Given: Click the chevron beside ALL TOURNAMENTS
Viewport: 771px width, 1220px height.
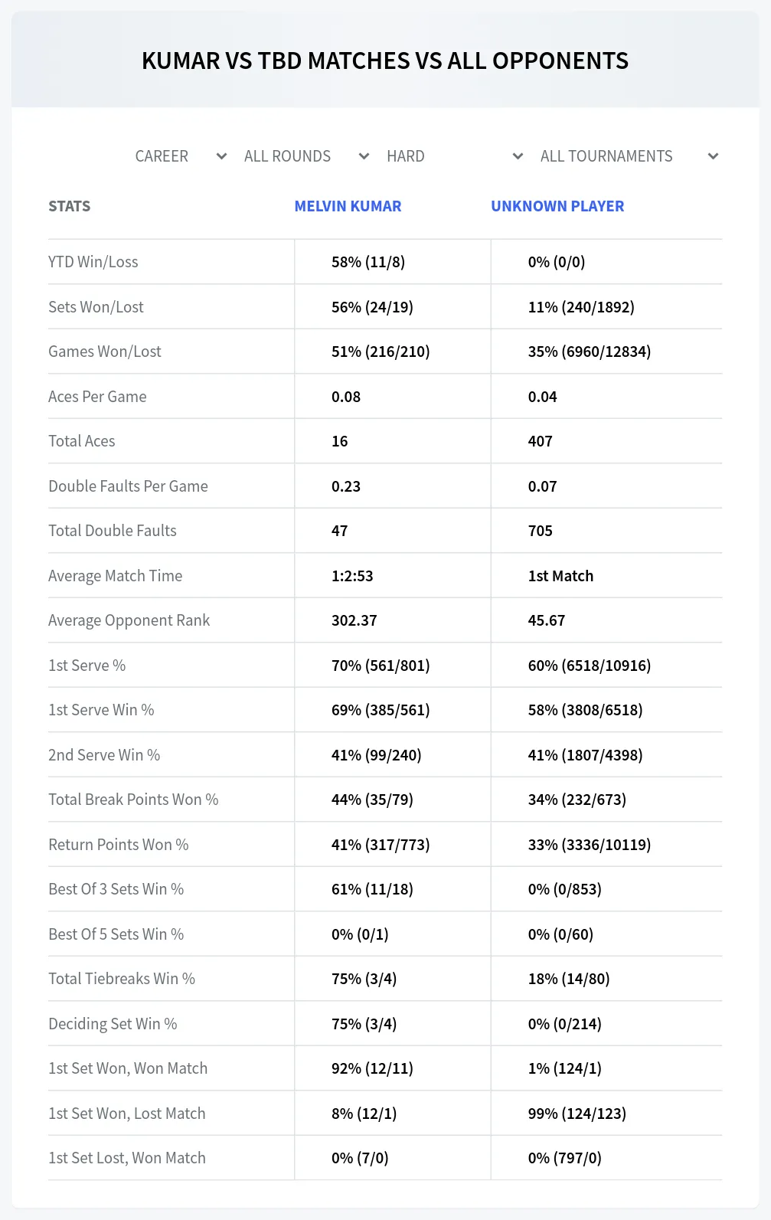Looking at the screenshot, I should (x=713, y=156).
